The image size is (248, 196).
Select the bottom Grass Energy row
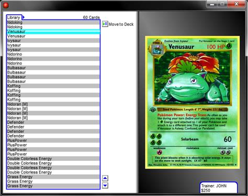click(53, 186)
